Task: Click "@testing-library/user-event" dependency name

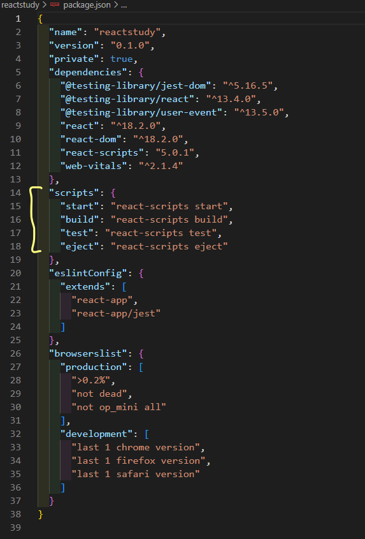Action: [141, 112]
